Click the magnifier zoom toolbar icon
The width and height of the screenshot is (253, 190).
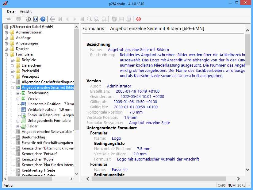click(x=90, y=19)
